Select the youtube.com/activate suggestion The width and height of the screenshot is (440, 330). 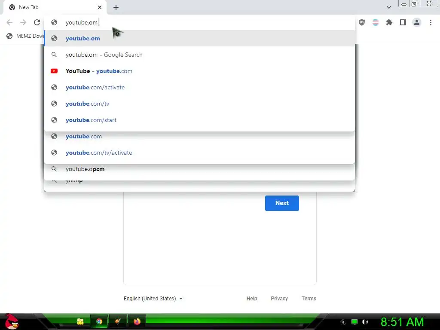pyautogui.click(x=199, y=87)
